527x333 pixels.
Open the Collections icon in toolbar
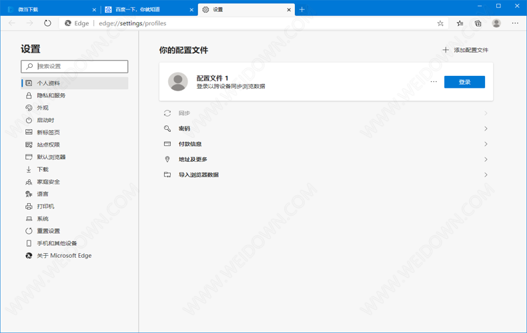tap(478, 23)
